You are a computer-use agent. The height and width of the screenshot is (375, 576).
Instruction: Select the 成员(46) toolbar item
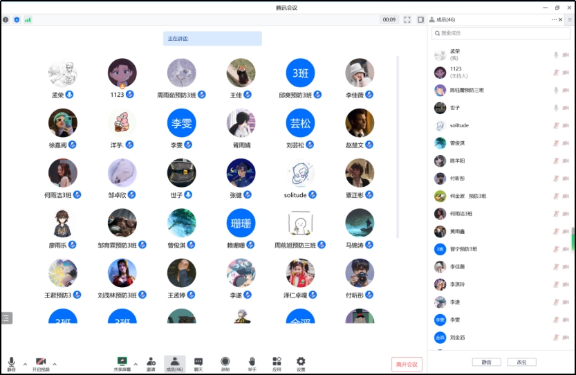coord(174,363)
